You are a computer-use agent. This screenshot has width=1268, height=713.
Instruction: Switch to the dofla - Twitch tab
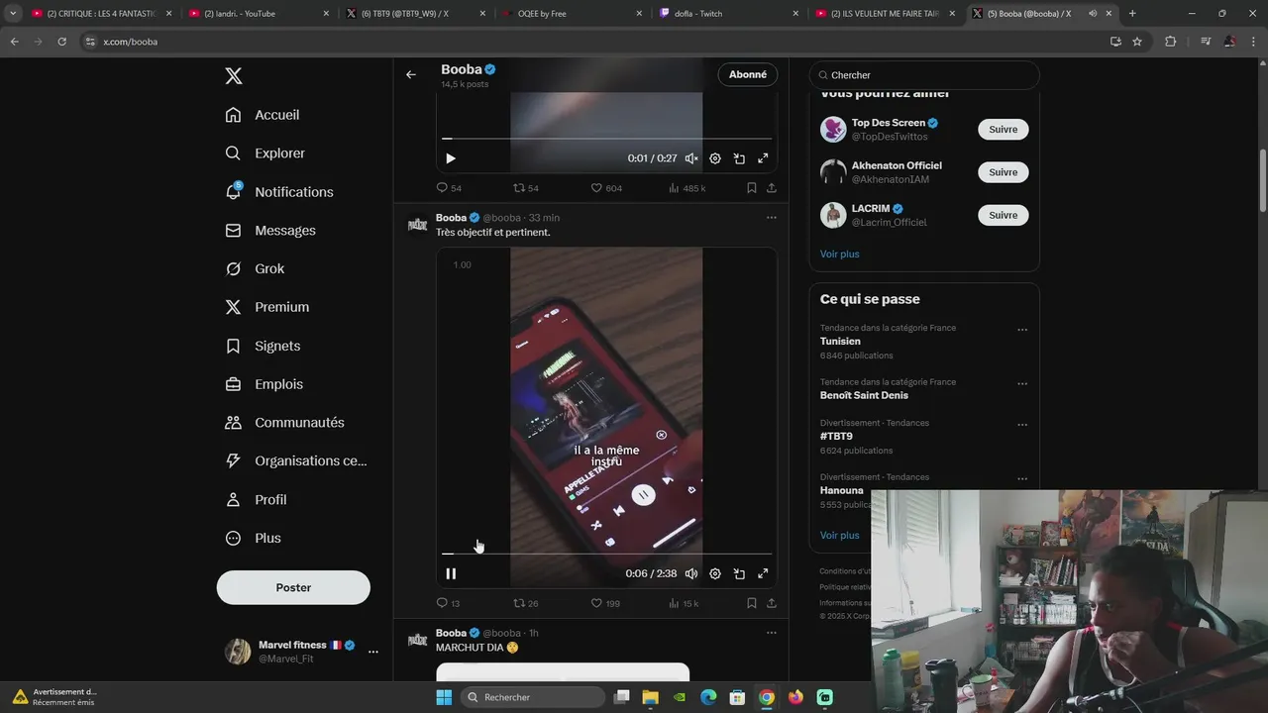pyautogui.click(x=729, y=14)
